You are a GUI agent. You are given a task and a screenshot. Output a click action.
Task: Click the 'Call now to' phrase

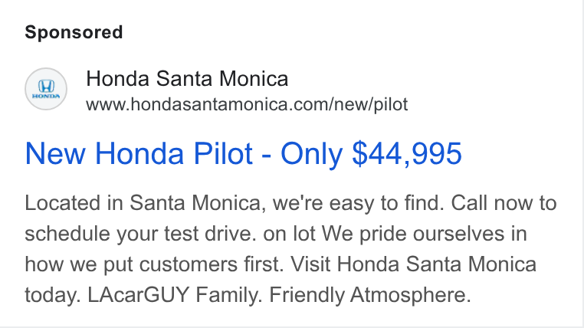point(504,203)
